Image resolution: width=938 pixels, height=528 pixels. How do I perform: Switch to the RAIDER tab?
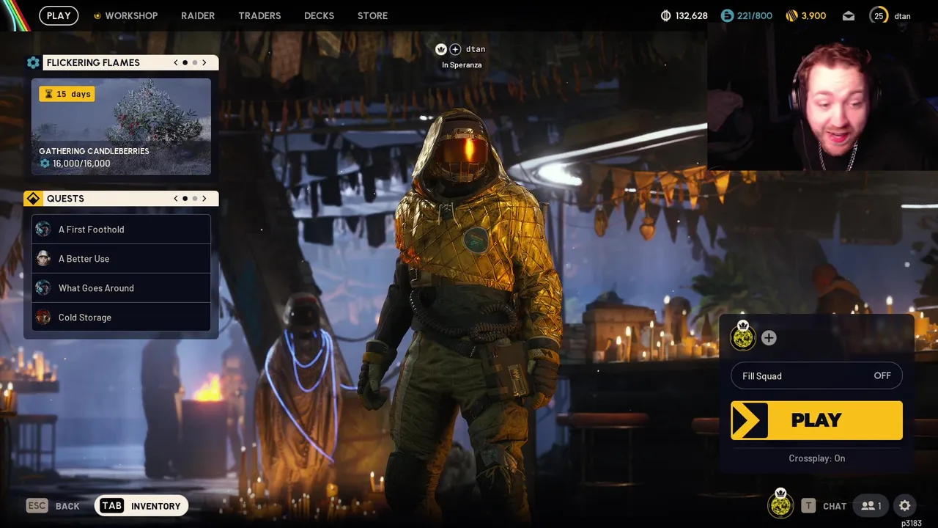click(x=198, y=15)
